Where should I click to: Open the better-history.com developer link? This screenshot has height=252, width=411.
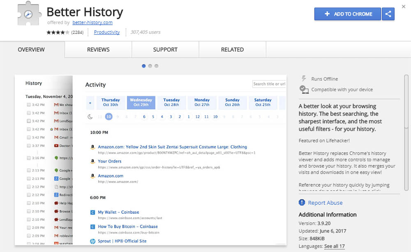coord(92,23)
